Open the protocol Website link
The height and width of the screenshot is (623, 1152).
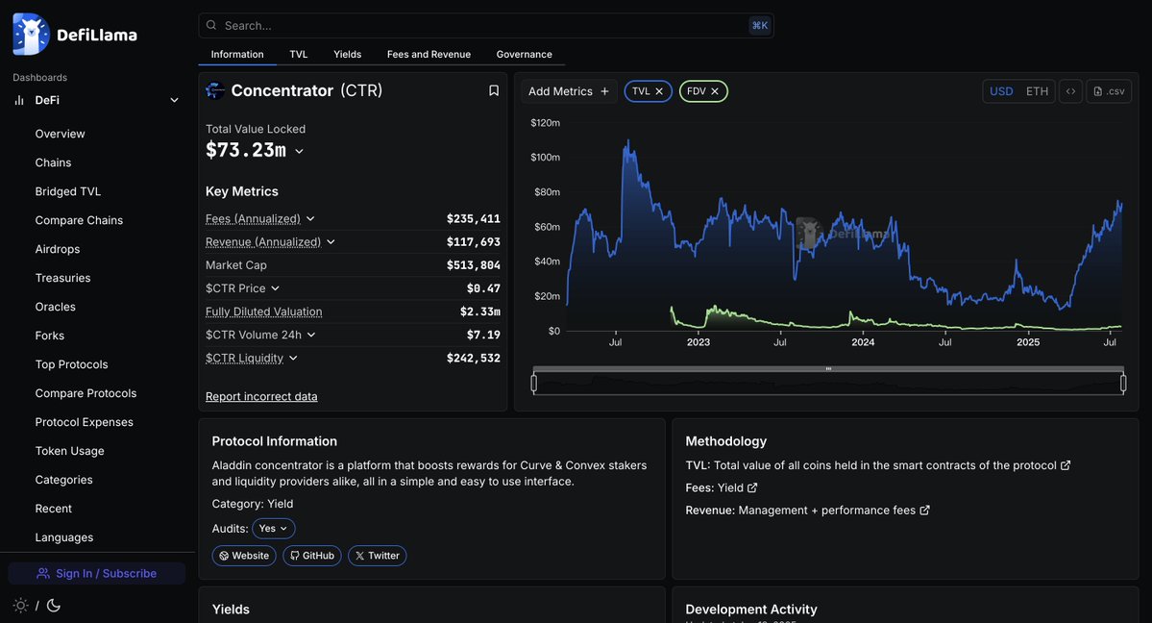coord(244,556)
